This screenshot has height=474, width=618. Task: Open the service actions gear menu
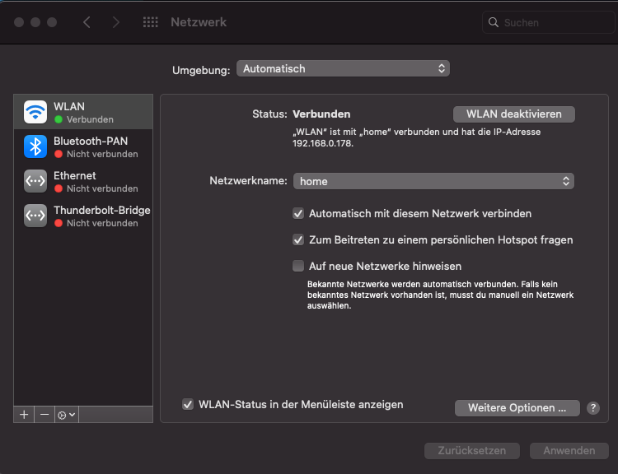pyautogui.click(x=67, y=415)
